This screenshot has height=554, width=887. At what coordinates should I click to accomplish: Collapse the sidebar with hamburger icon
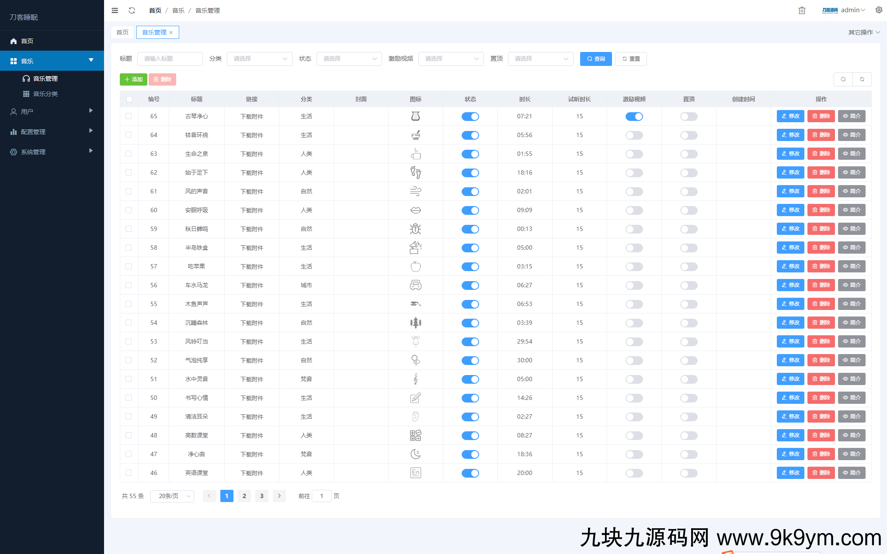115,10
